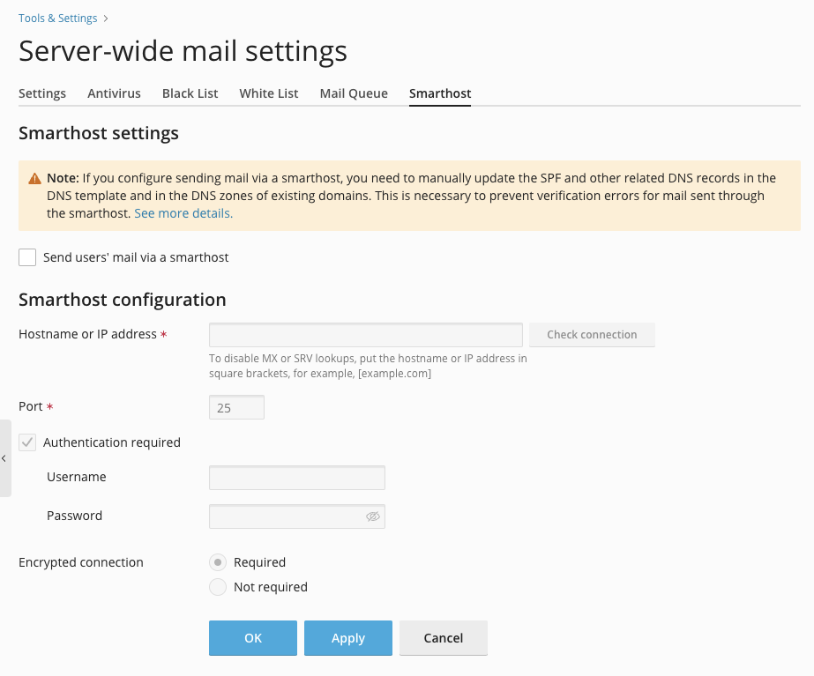
Task: Choose Not required for encrypted connection
Action: [218, 587]
